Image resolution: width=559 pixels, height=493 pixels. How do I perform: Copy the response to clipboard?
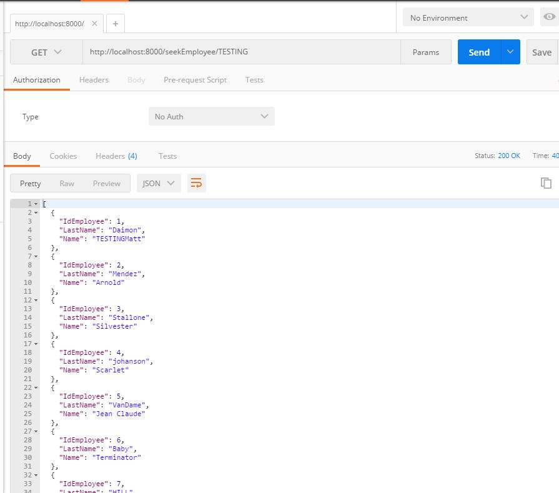tap(546, 183)
